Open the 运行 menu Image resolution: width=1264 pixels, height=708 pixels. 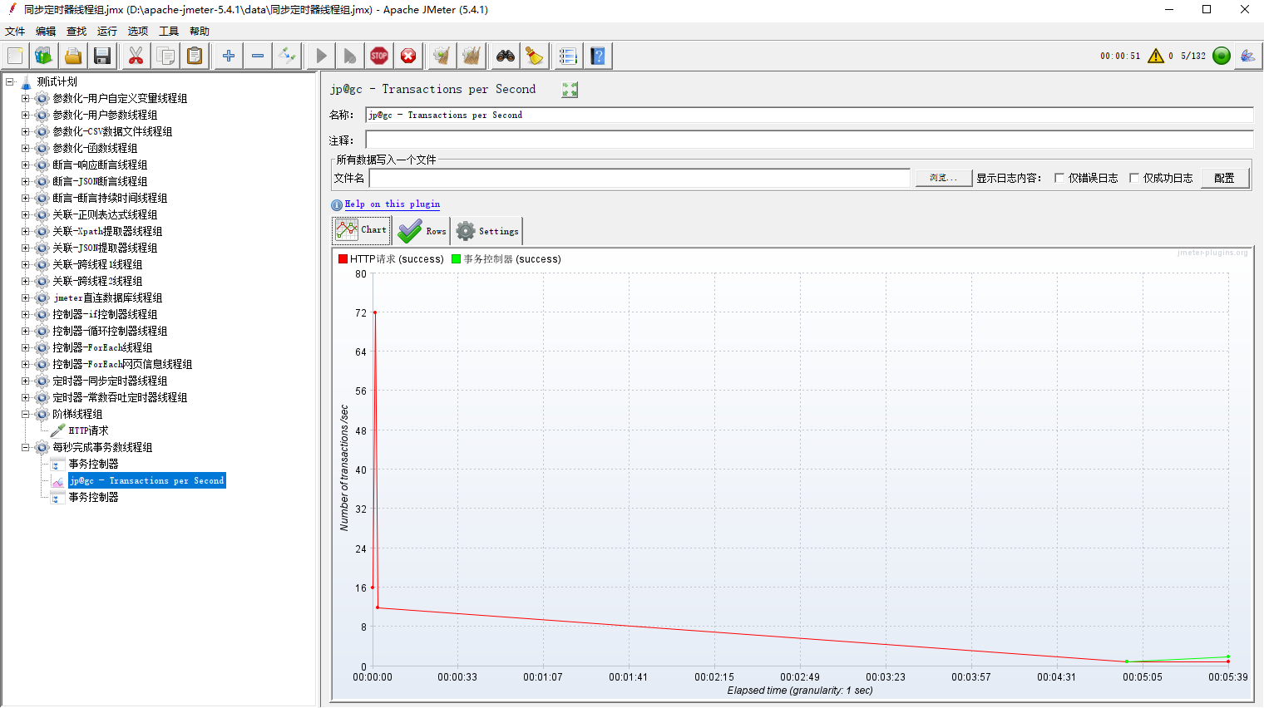107,32
